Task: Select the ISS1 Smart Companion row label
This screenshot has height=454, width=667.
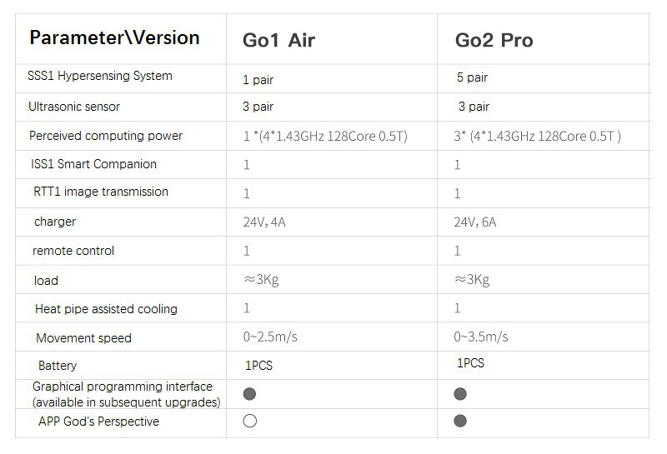Action: tap(93, 164)
